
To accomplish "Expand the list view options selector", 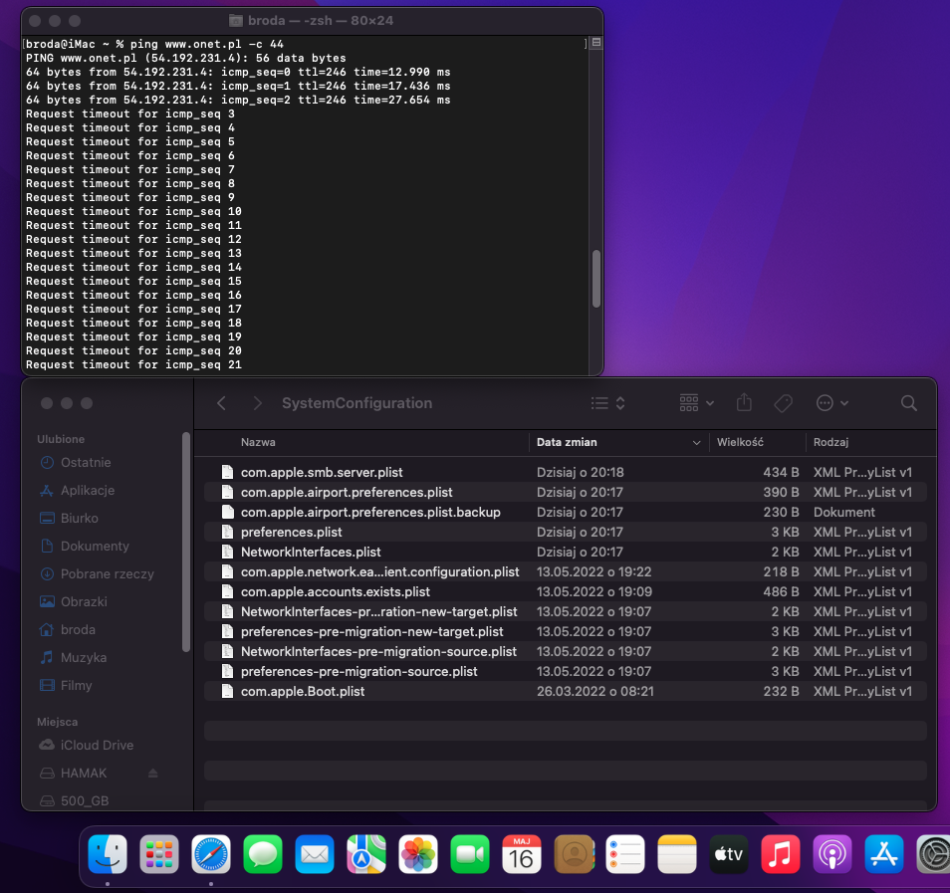I will [607, 403].
